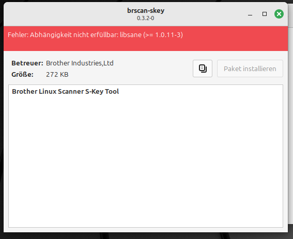Focus the empty package description area
This screenshot has width=293, height=239.
[146, 160]
